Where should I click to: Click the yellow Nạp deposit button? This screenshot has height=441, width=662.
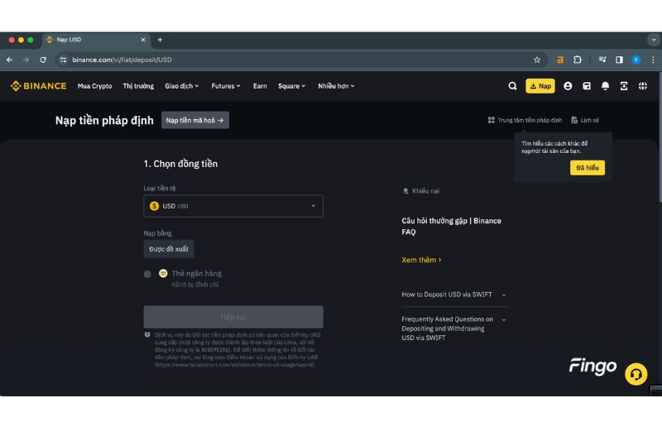click(x=540, y=86)
